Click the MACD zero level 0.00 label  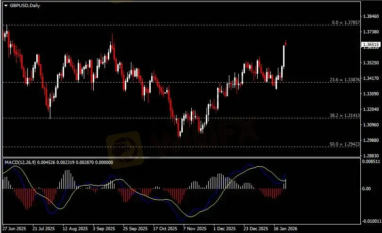pyautogui.click(x=366, y=188)
